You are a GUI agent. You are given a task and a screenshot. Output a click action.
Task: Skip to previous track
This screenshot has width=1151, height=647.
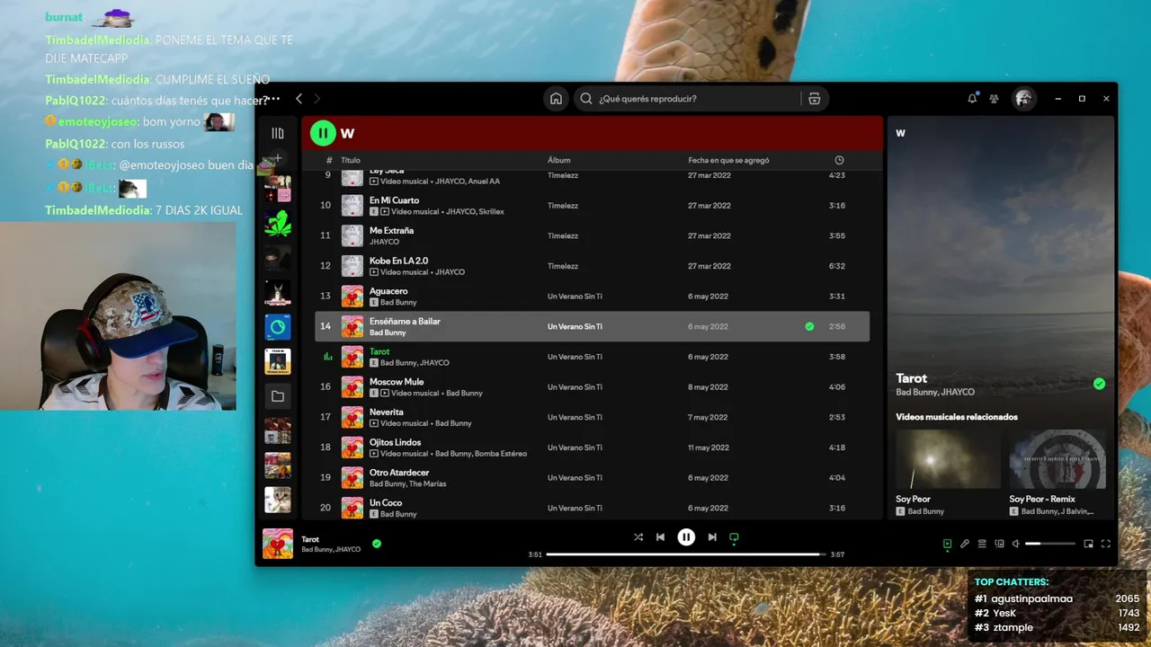660,537
